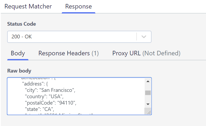The width and height of the screenshot is (206, 126).
Task: Click the Raw body label
Action: 19,71
